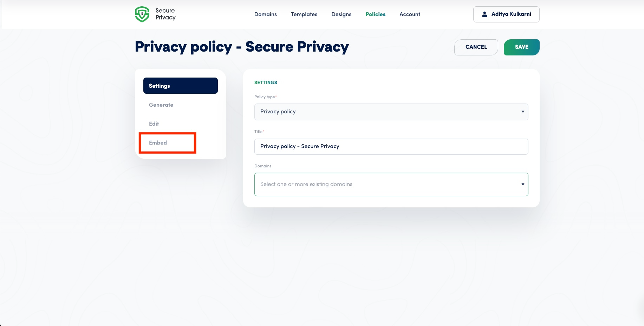Click into the Title text field

point(391,147)
